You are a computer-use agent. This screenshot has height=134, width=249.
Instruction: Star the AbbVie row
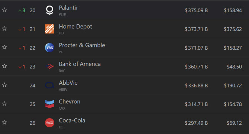[x=4, y=85]
